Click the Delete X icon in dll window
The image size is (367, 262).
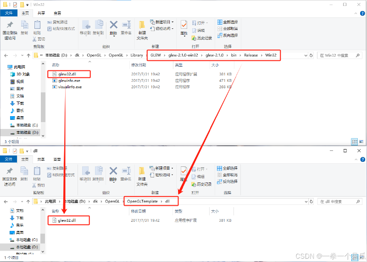[x=113, y=171]
